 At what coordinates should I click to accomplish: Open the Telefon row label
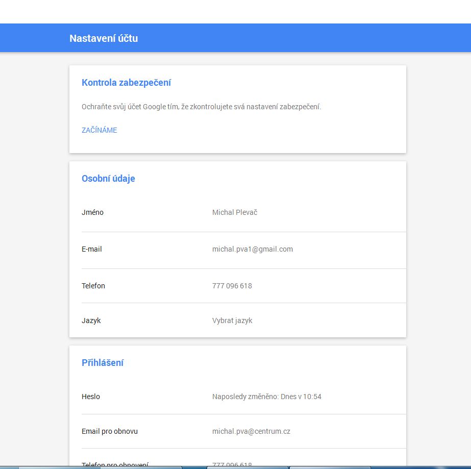tap(93, 286)
